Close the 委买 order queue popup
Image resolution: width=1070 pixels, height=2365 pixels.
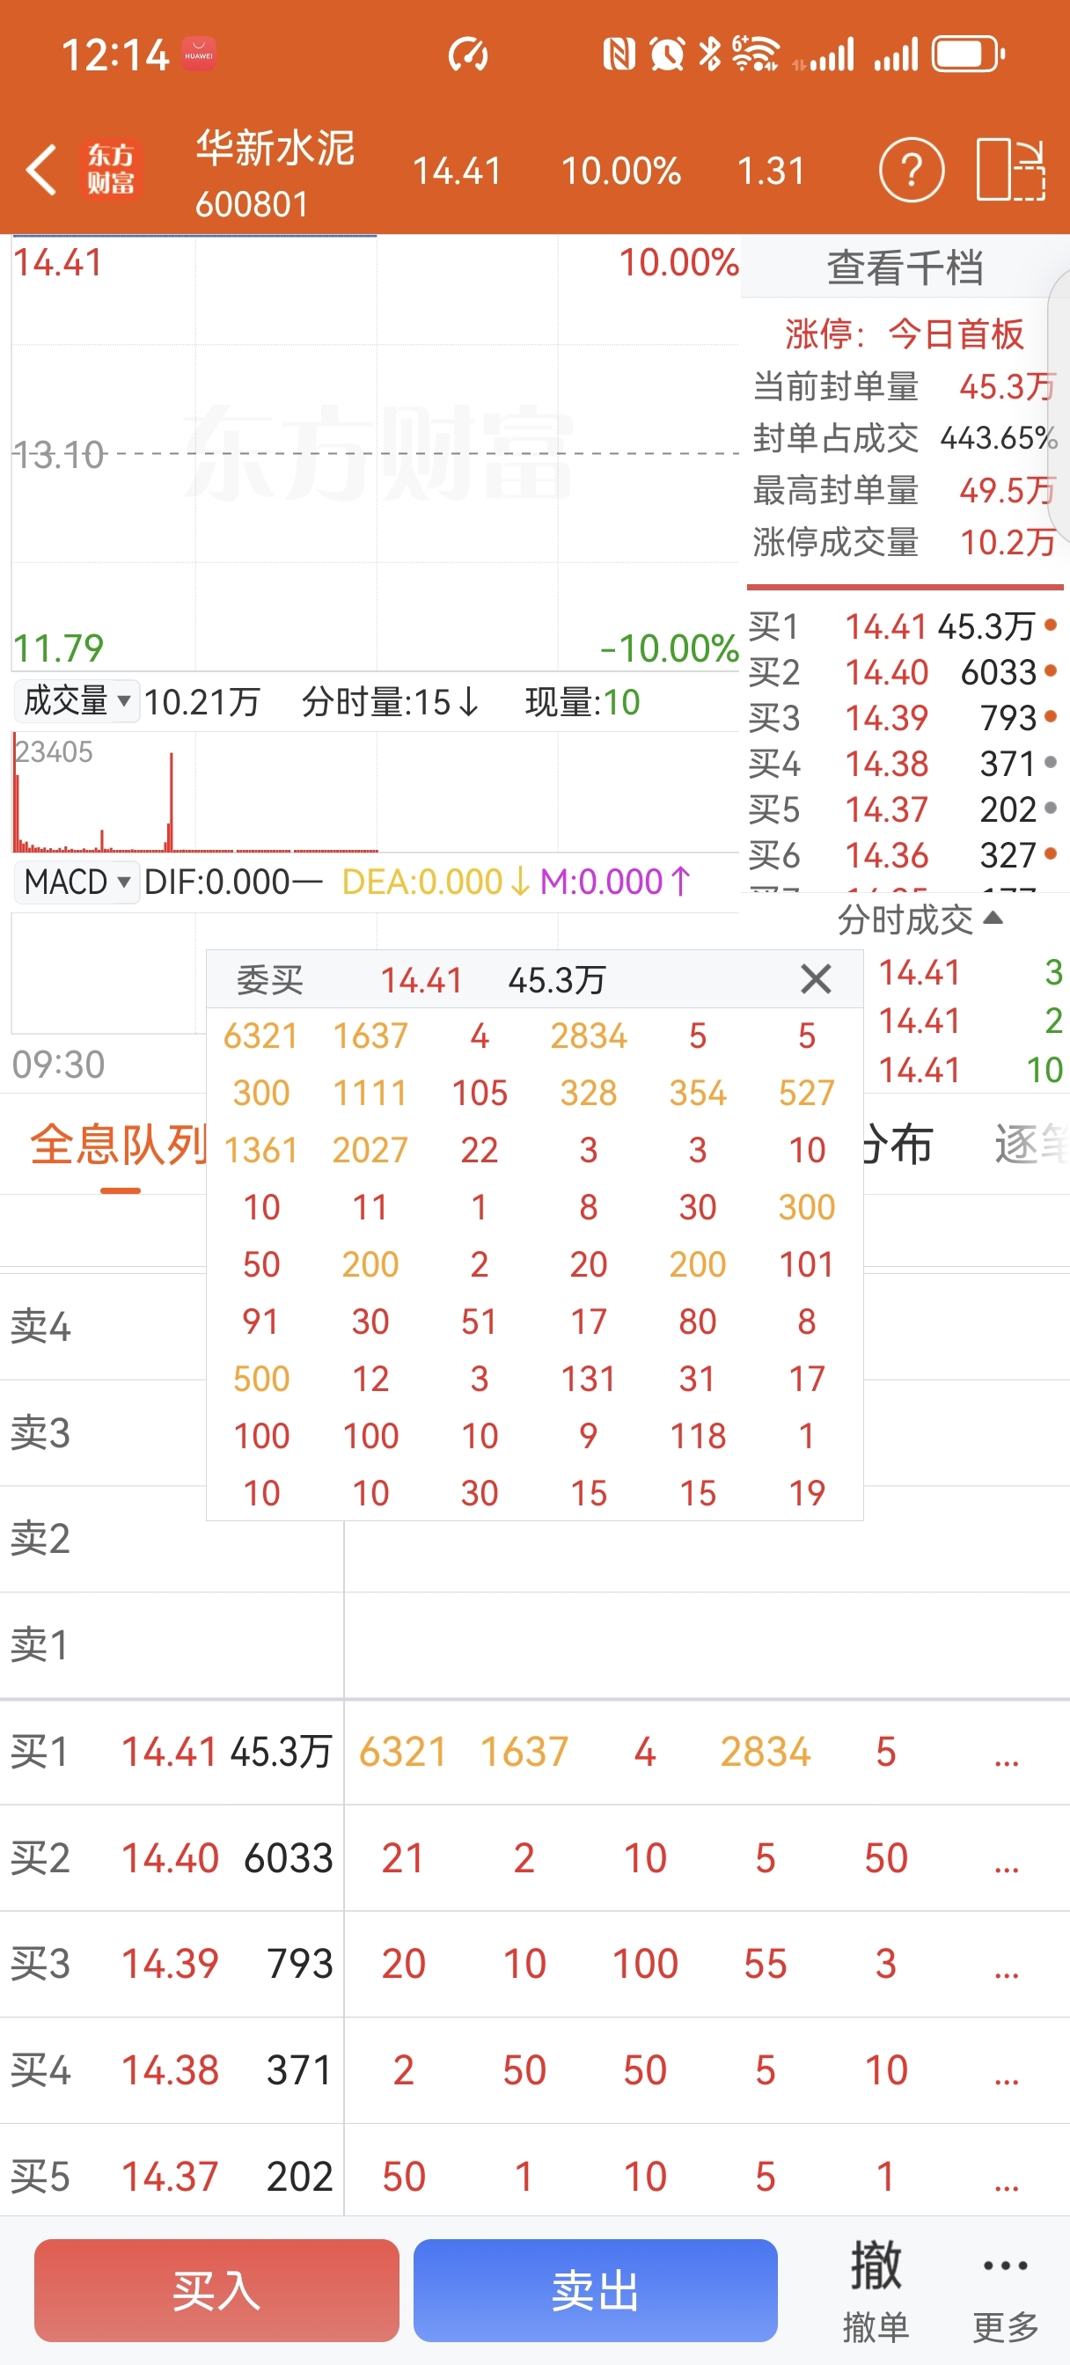[816, 978]
